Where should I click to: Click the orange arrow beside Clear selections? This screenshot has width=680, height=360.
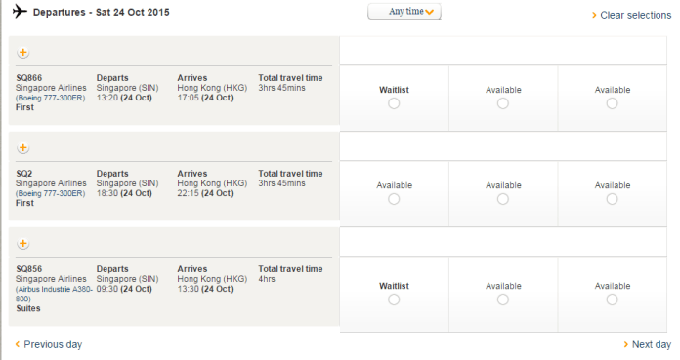594,16
